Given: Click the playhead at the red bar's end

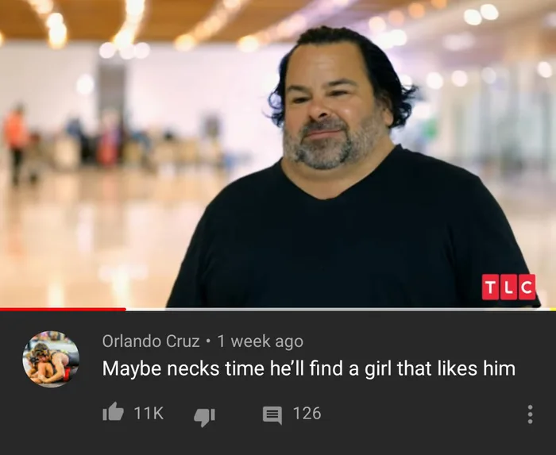Looking at the screenshot, I should coord(125,310).
